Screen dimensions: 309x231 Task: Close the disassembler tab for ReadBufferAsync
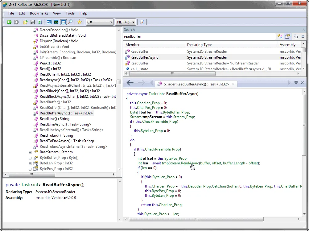pyautogui.click(x=233, y=84)
